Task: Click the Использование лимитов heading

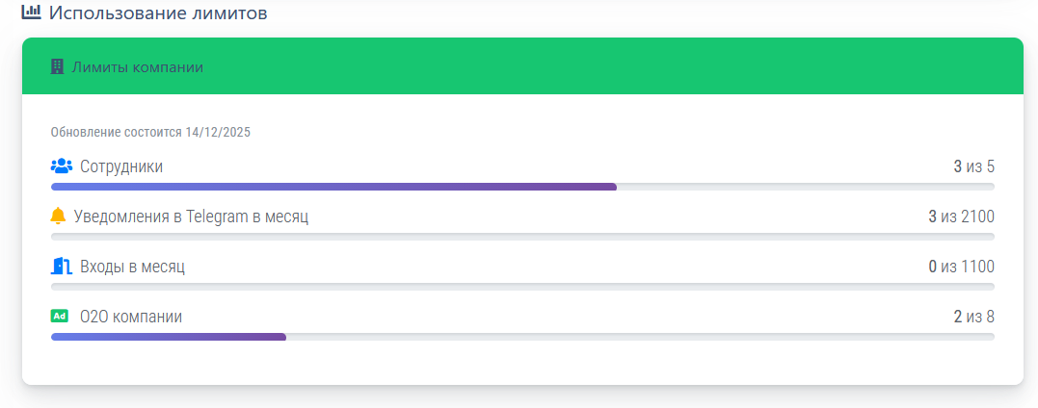Action: (x=158, y=13)
